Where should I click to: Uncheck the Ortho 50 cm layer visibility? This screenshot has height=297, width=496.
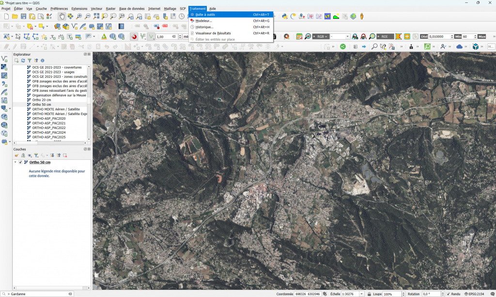20,162
